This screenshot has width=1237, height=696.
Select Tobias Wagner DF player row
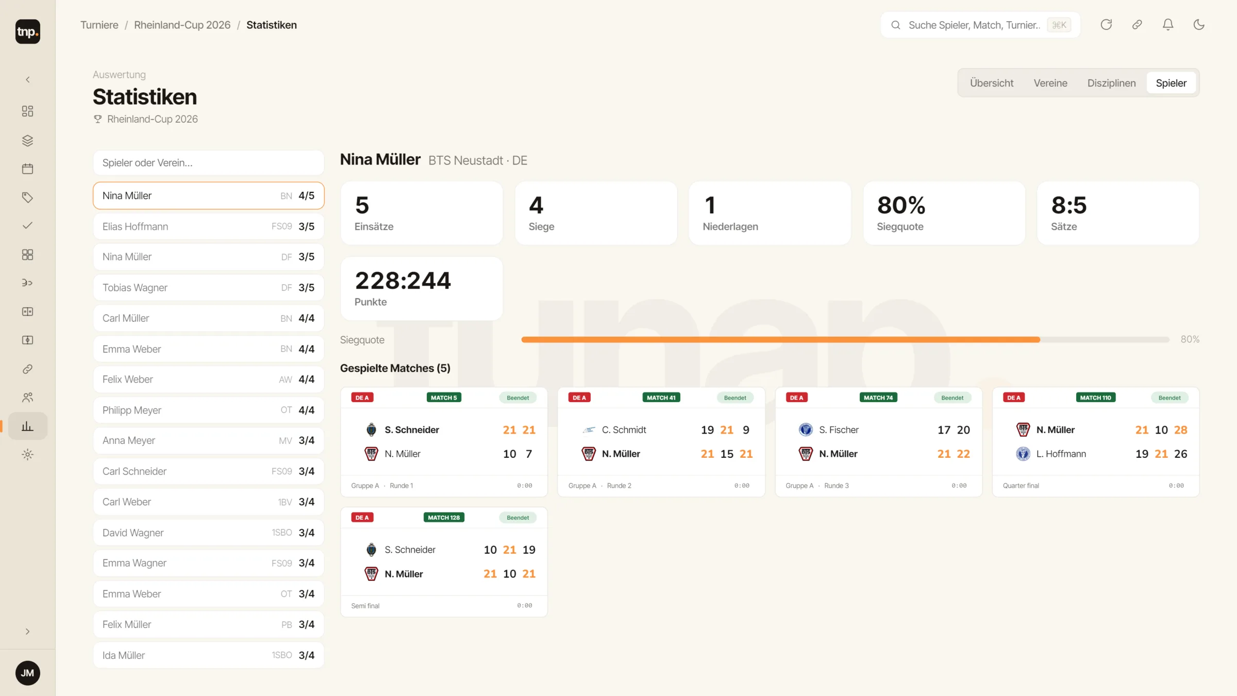pos(209,288)
